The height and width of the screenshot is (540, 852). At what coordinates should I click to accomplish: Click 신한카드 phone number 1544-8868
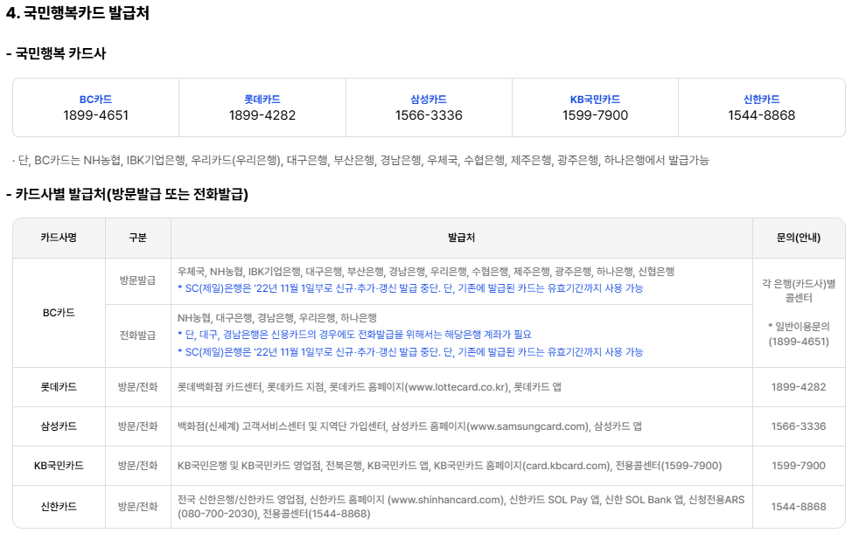click(763, 114)
